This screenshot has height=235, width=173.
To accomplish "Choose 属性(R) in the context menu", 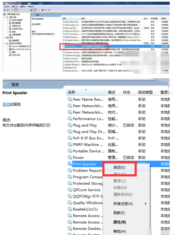I will (127, 222).
